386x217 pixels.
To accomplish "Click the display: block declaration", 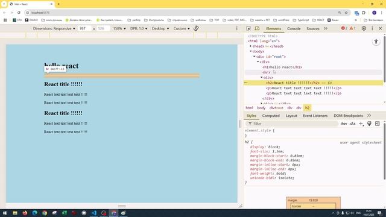I will 265,147.
